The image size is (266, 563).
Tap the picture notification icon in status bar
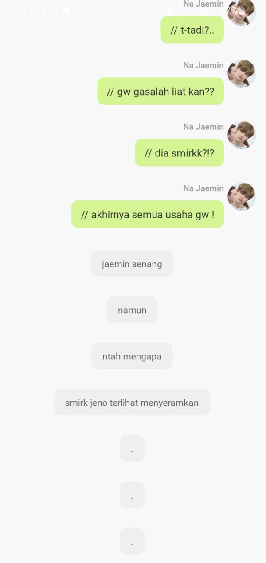tap(66, 11)
